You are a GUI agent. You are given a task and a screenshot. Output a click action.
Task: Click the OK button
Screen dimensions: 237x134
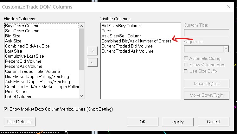click(143, 122)
